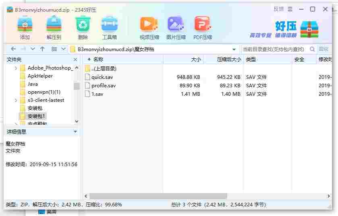
Task: Click the 948.88 KB size cell
Action: pyautogui.click(x=189, y=77)
